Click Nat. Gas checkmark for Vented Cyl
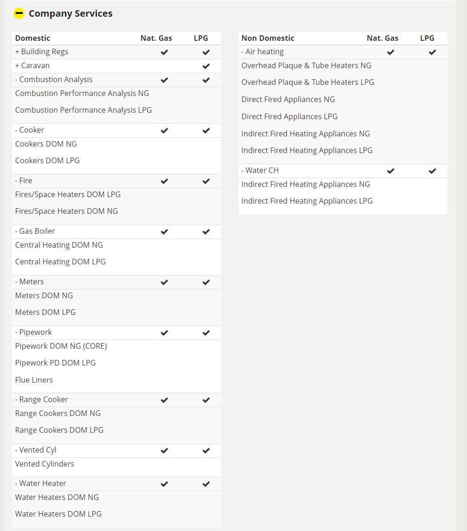The image size is (467, 531). (x=164, y=451)
